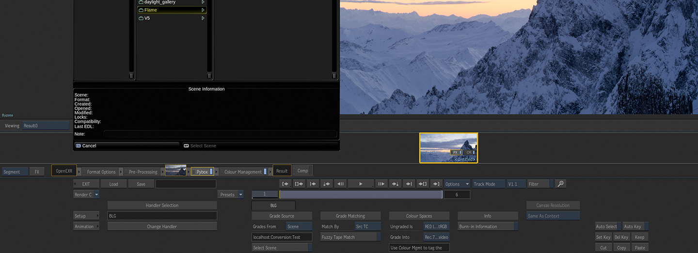Jump to previous cut icon
This screenshot has height=253, width=698.
point(313,184)
